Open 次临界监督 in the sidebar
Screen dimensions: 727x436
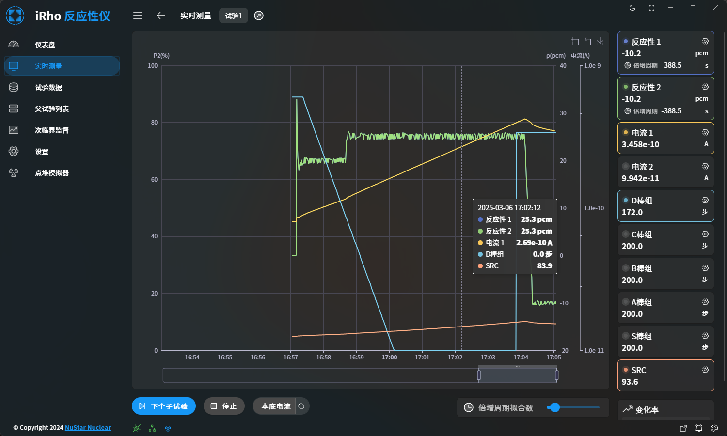coord(62,130)
